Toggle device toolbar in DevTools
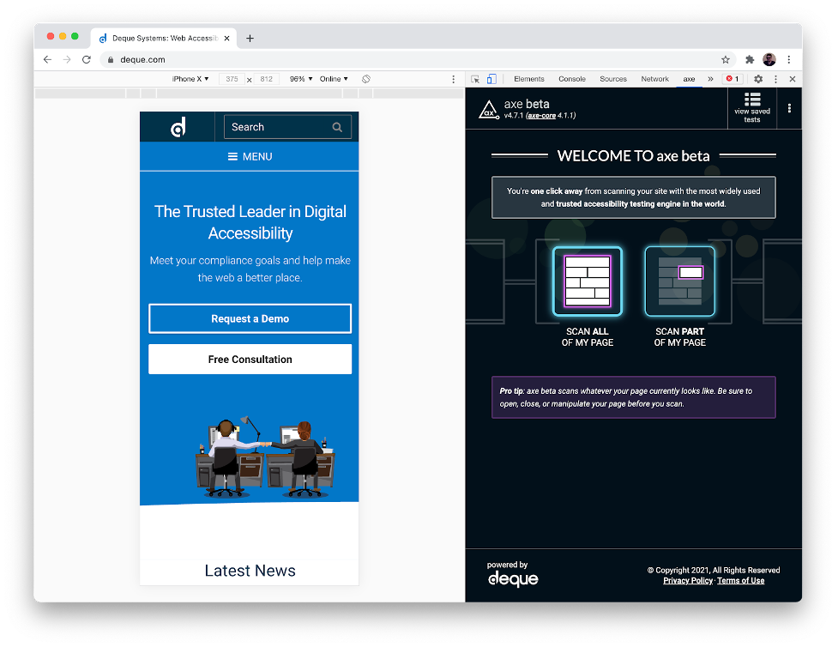This screenshot has width=838, height=647. [491, 79]
